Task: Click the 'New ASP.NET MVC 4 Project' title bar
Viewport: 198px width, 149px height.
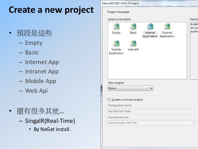Action: (x=150, y=3)
